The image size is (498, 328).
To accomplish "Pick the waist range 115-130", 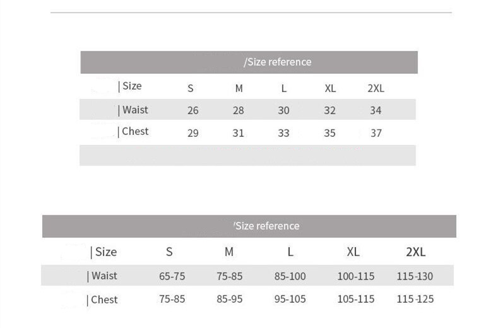I will [415, 276].
